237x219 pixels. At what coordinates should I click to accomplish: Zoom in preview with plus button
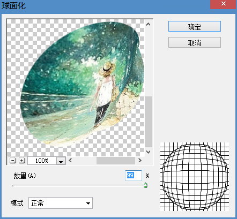click(21, 161)
